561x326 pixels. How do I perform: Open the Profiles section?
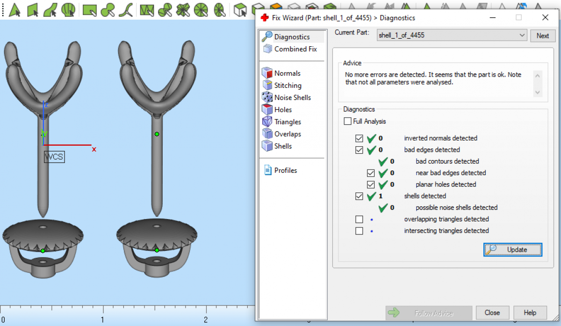(x=285, y=170)
